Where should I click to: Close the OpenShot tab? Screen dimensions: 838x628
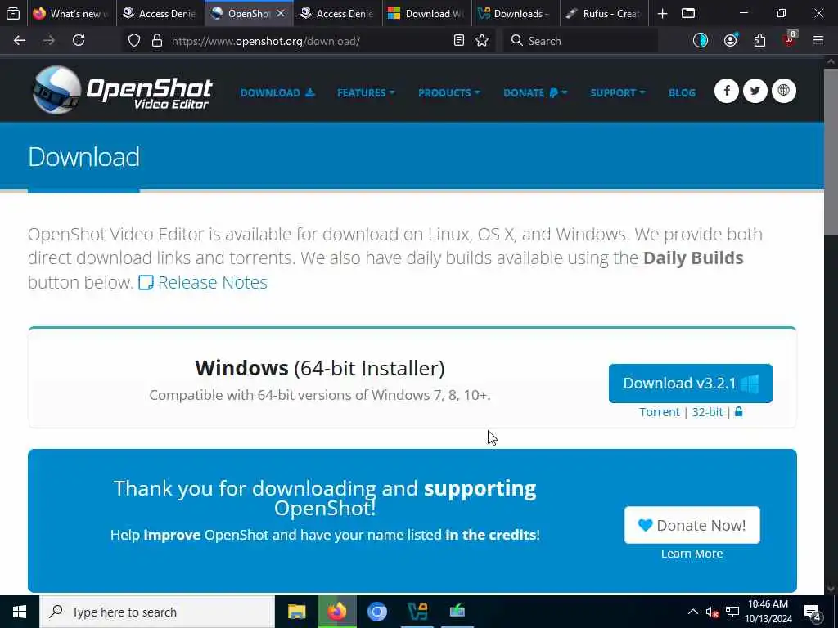tap(281, 14)
